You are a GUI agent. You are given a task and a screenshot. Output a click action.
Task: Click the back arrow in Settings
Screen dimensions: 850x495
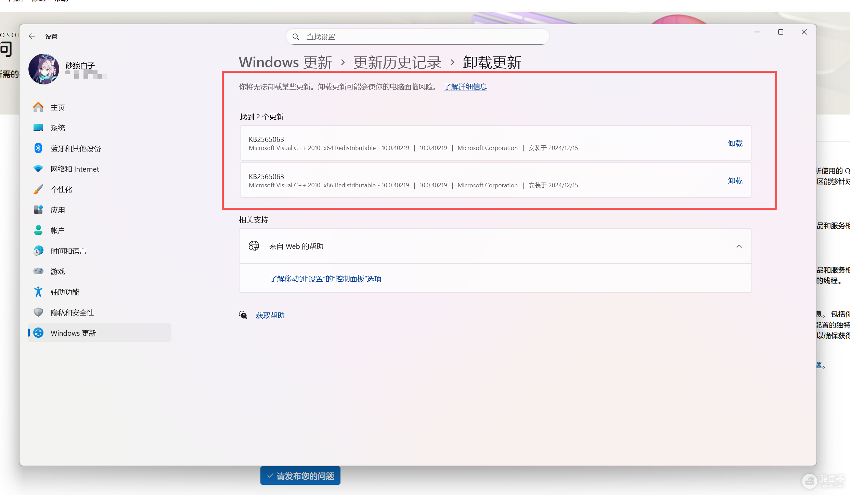[x=32, y=36]
